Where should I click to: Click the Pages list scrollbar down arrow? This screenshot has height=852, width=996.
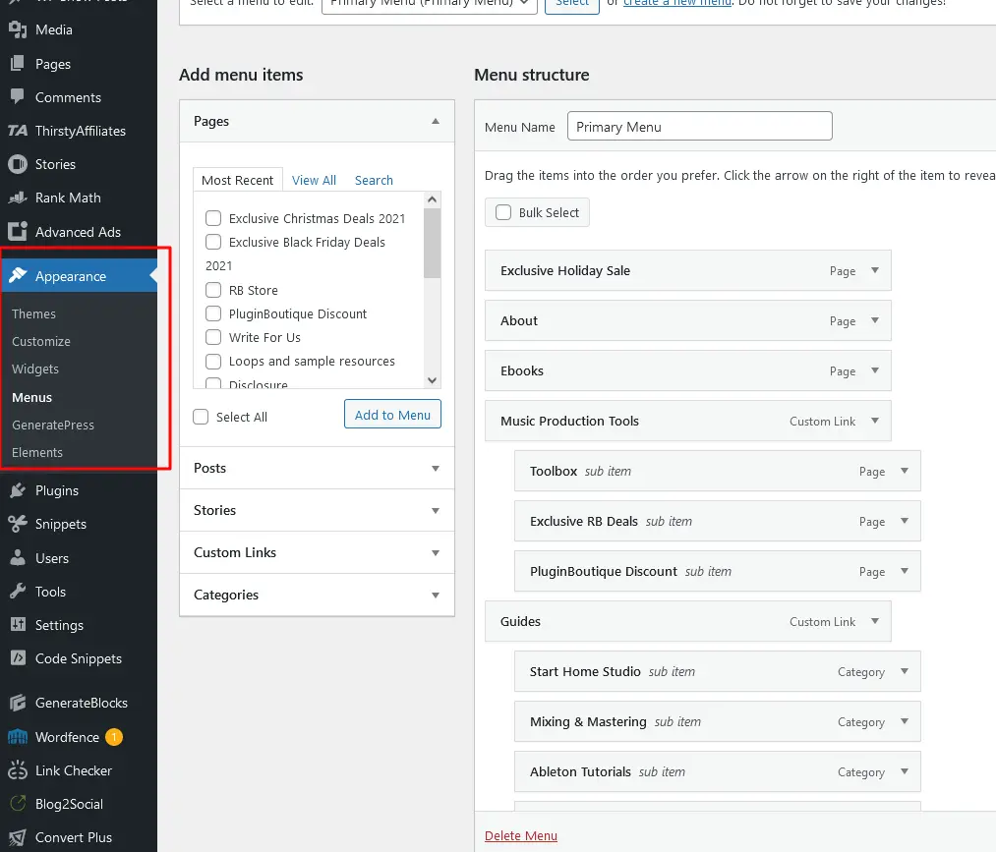tap(432, 380)
